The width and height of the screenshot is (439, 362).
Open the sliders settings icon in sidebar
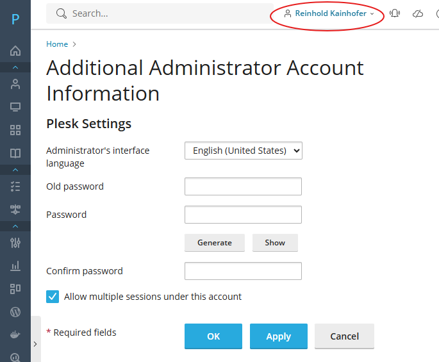pyautogui.click(x=15, y=242)
